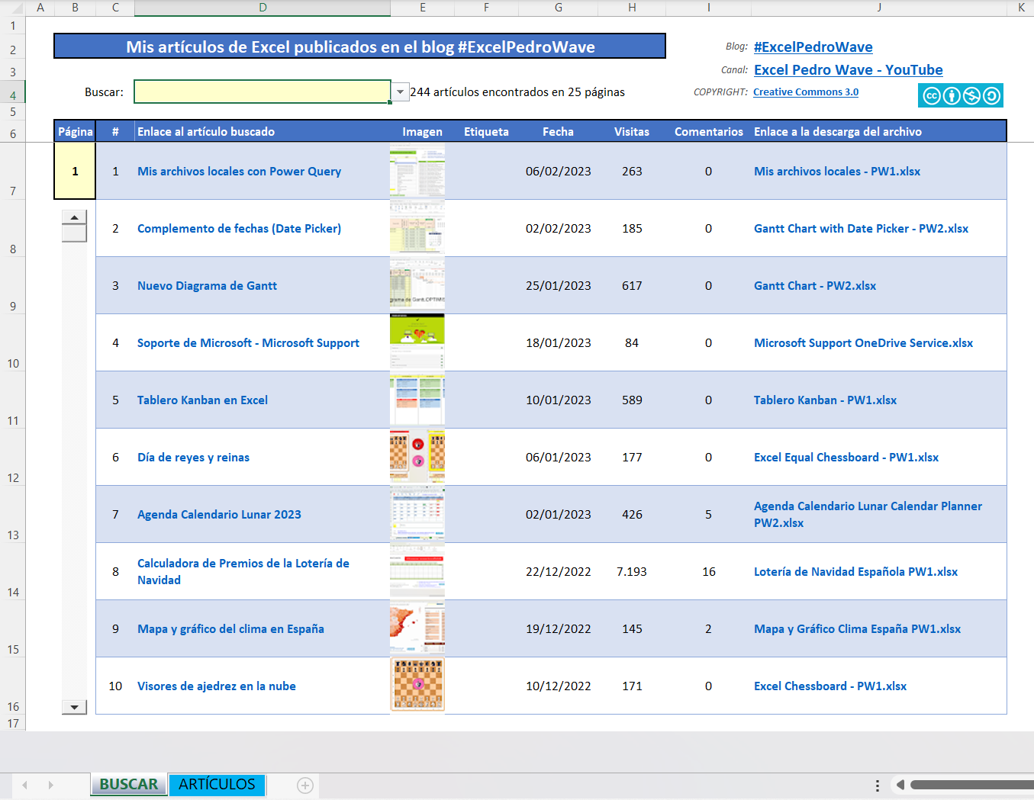The width and height of the screenshot is (1034, 800).
Task: Select row 7 header
Action: (x=13, y=171)
